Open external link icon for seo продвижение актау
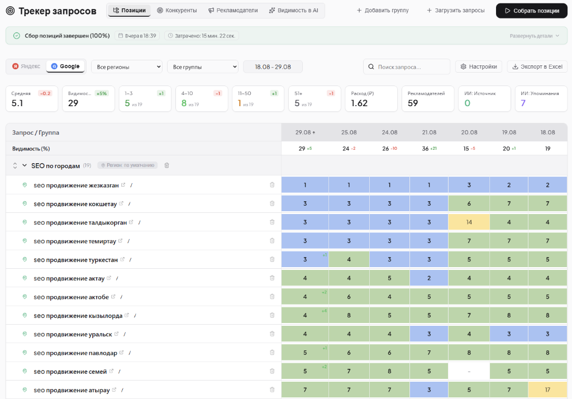 tap(109, 278)
